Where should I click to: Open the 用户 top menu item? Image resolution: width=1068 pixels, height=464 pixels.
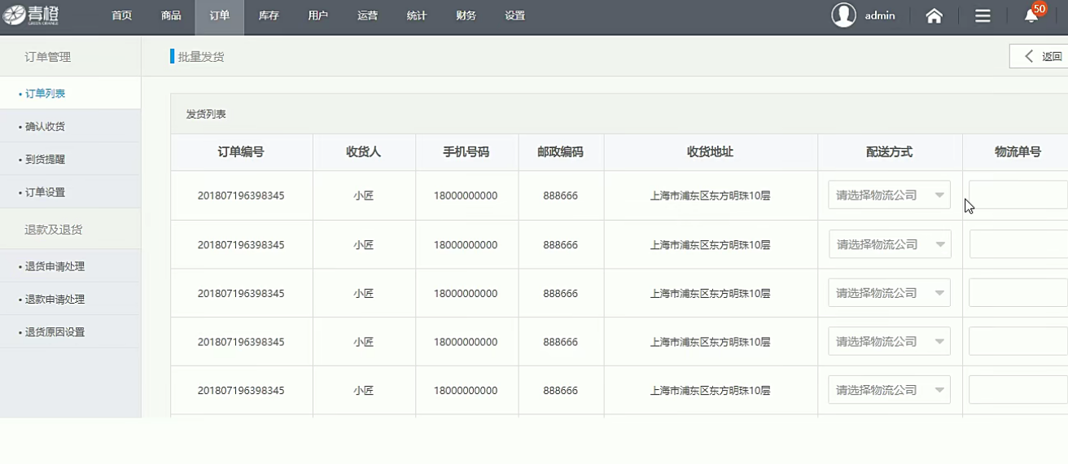[318, 16]
